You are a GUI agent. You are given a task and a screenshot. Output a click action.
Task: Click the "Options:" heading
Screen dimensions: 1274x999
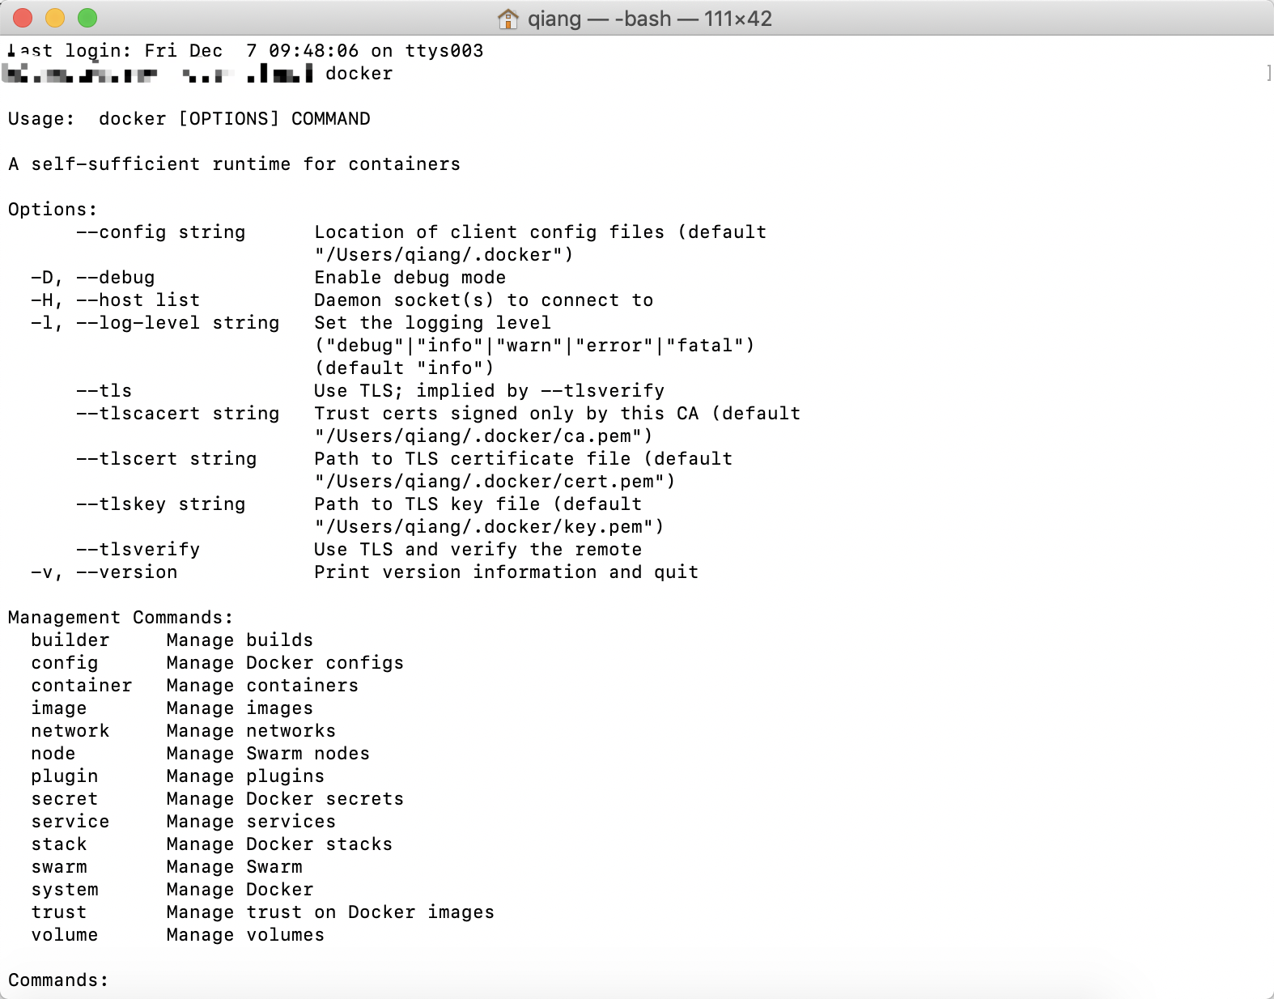53,209
